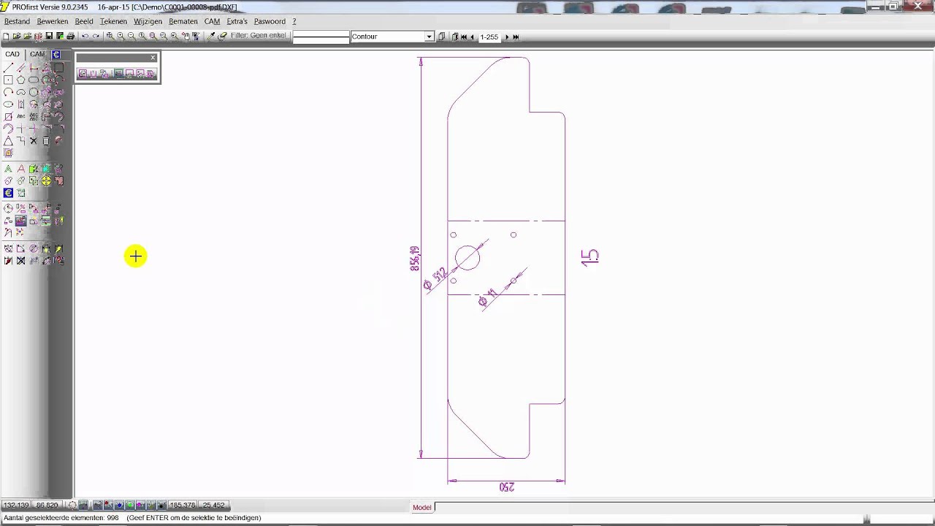Viewport: 935px width, 526px height.
Task: Click the blue euro icon in toolbox
Action: pos(8,193)
